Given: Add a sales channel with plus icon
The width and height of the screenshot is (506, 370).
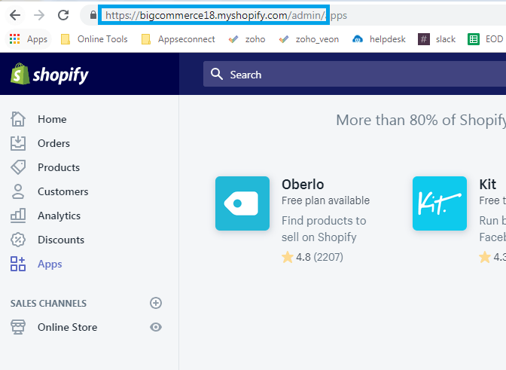Looking at the screenshot, I should coord(156,303).
